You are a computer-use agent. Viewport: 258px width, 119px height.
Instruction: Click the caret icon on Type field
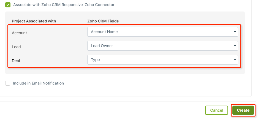235,60
